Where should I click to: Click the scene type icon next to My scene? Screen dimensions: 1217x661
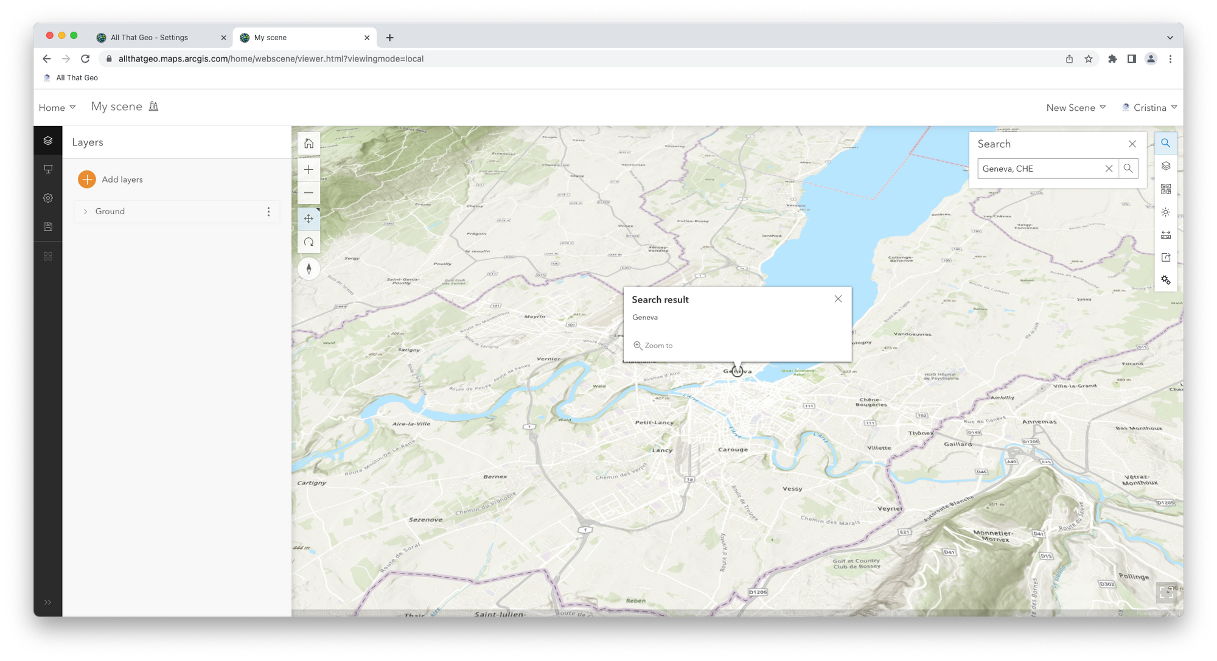click(x=154, y=107)
